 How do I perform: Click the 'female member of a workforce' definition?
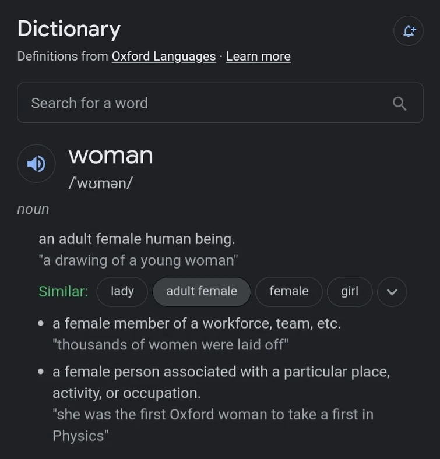coord(196,323)
